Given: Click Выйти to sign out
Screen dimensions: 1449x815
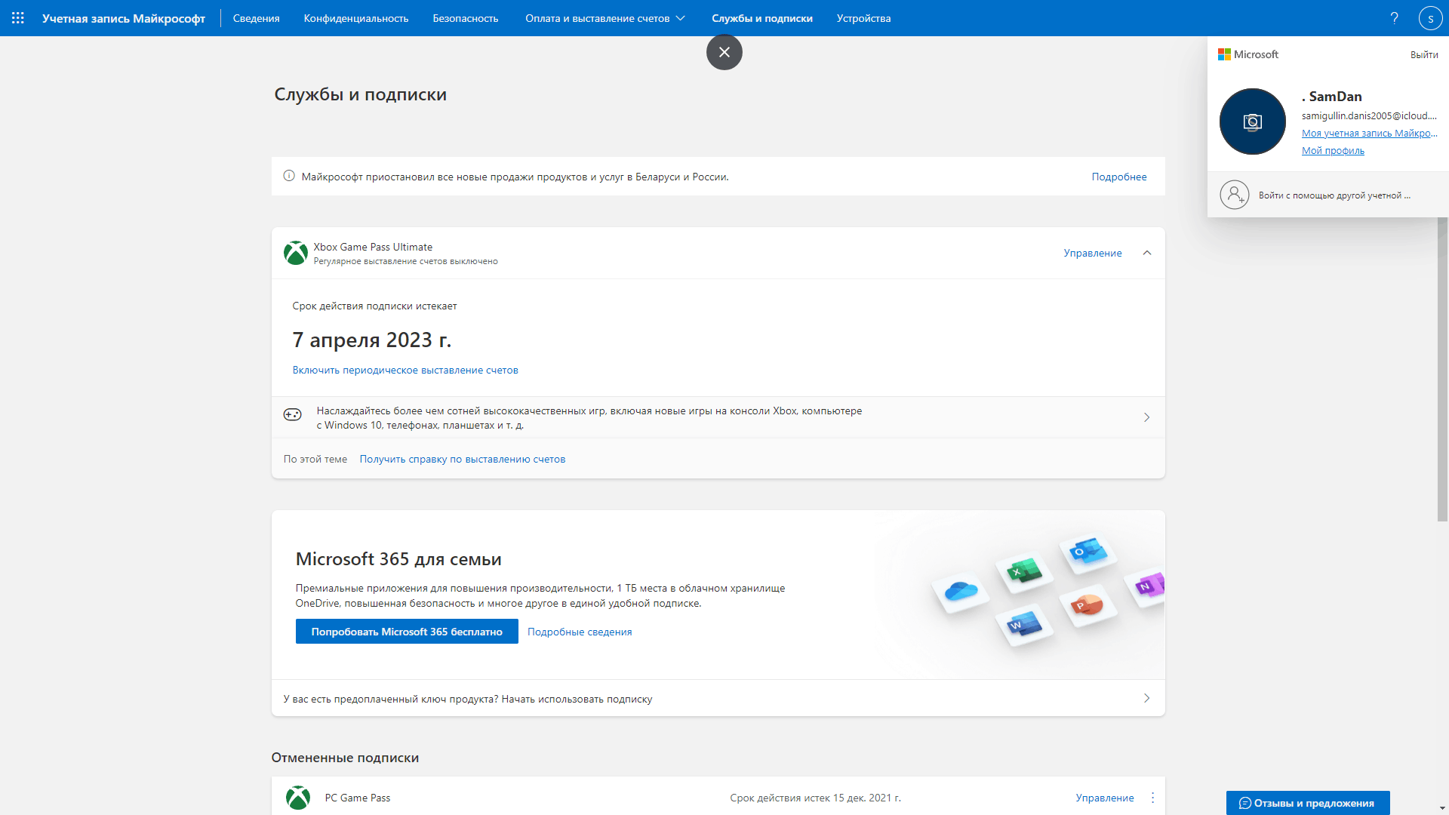Looking at the screenshot, I should pos(1424,54).
